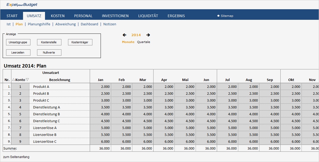Toggle the Kostenträger display button
The image size is (319, 162).
[80, 42]
